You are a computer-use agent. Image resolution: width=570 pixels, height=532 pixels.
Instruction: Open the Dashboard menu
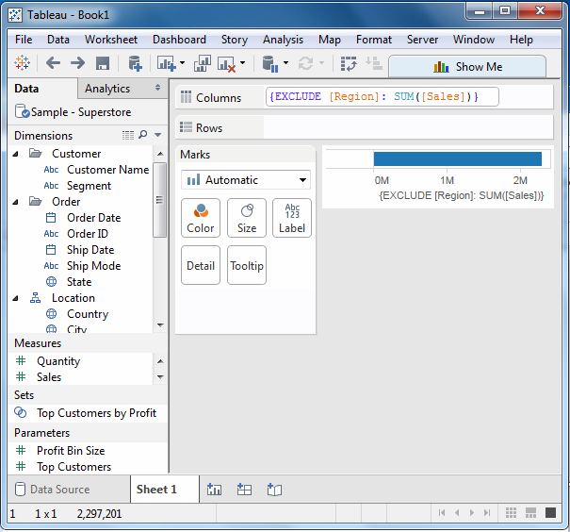pyautogui.click(x=179, y=40)
